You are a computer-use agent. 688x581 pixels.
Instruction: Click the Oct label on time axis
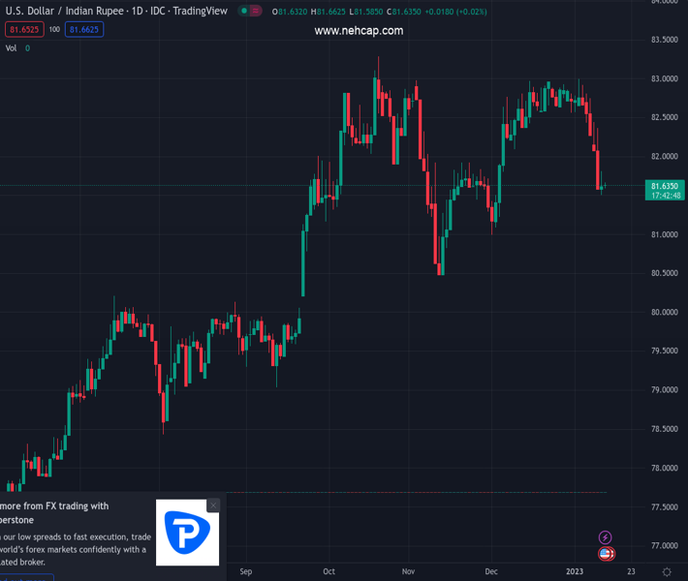[329, 571]
